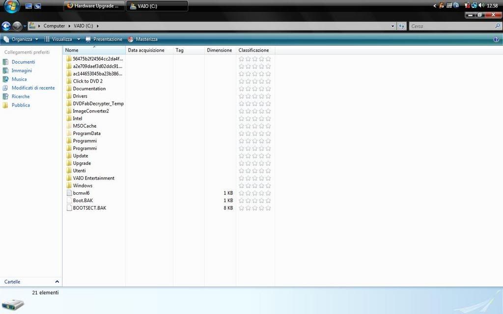The height and width of the screenshot is (314, 503).
Task: Click the Visualizza views button
Action: (x=58, y=39)
